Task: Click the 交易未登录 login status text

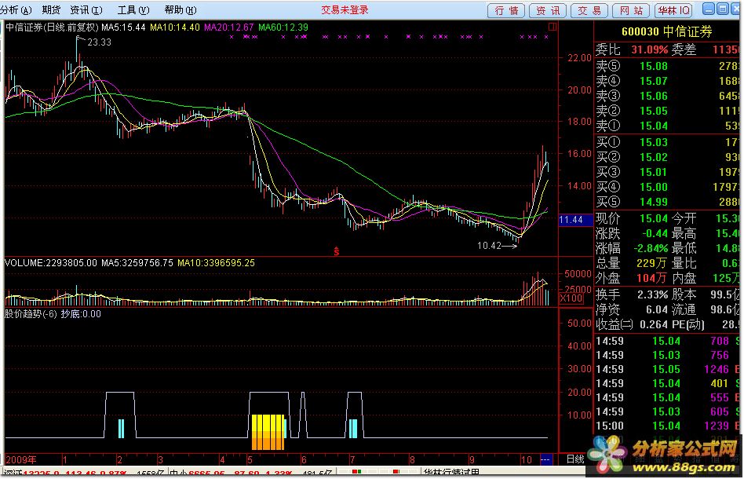Action: click(345, 10)
